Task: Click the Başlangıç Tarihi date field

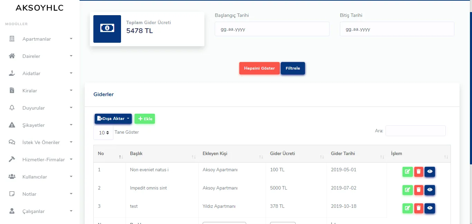Action: [x=272, y=29]
